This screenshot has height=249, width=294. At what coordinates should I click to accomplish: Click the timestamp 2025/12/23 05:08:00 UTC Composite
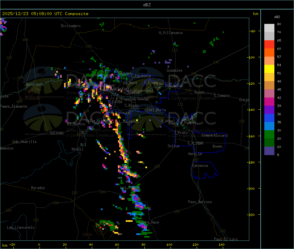45,14
